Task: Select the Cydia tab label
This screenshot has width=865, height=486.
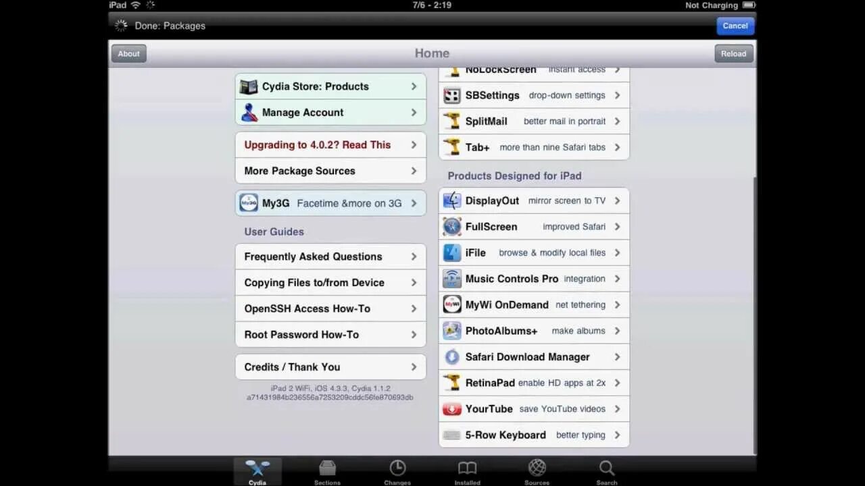Action: coord(257,483)
